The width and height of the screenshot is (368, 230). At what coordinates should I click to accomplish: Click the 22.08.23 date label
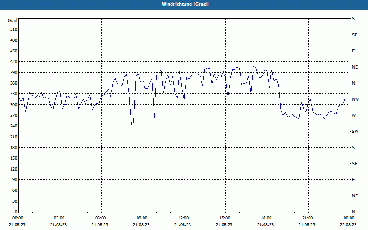click(x=348, y=224)
